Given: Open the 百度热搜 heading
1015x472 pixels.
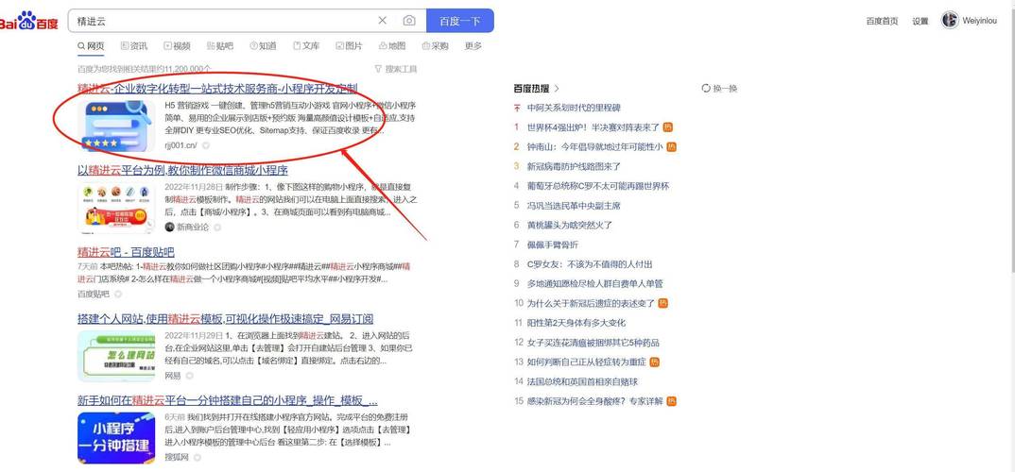Looking at the screenshot, I should (x=531, y=89).
